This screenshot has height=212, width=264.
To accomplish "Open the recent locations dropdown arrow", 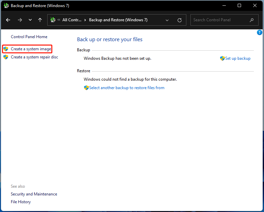I will tap(30, 20).
